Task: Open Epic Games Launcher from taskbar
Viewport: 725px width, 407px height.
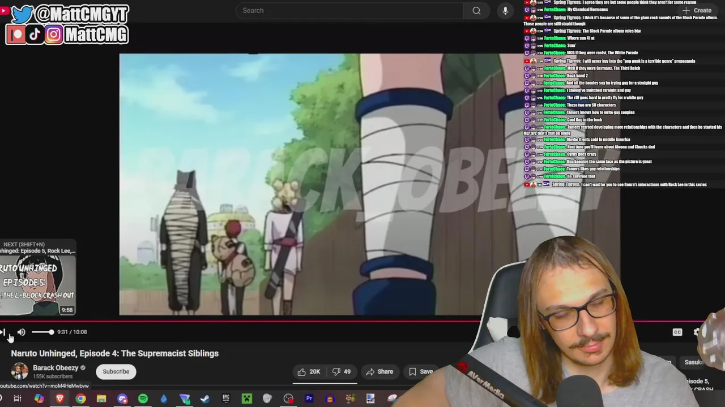Action: [226, 399]
